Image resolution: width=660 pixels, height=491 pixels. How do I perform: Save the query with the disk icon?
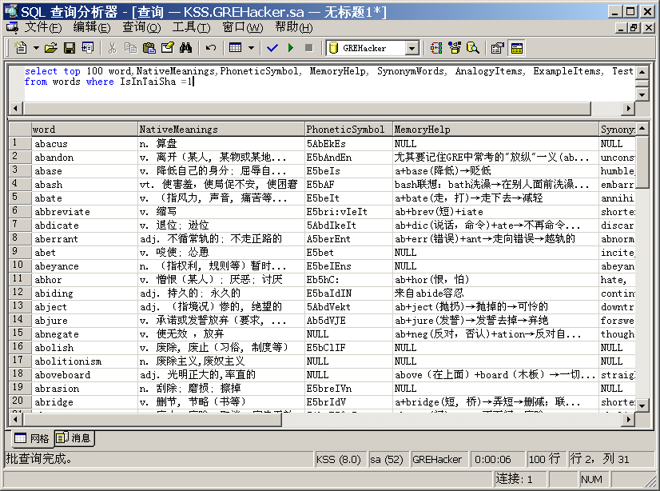tap(70, 48)
